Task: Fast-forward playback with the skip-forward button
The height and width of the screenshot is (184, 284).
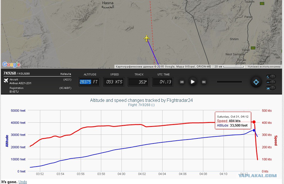Action: point(204,82)
